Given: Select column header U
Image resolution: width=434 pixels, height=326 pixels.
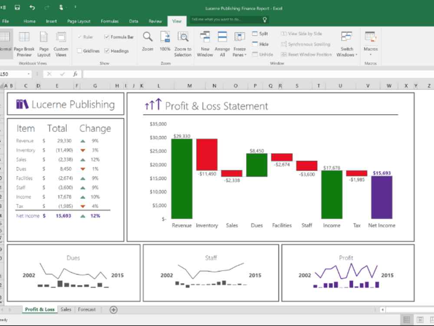Looking at the screenshot, I should pyautogui.click(x=340, y=86).
